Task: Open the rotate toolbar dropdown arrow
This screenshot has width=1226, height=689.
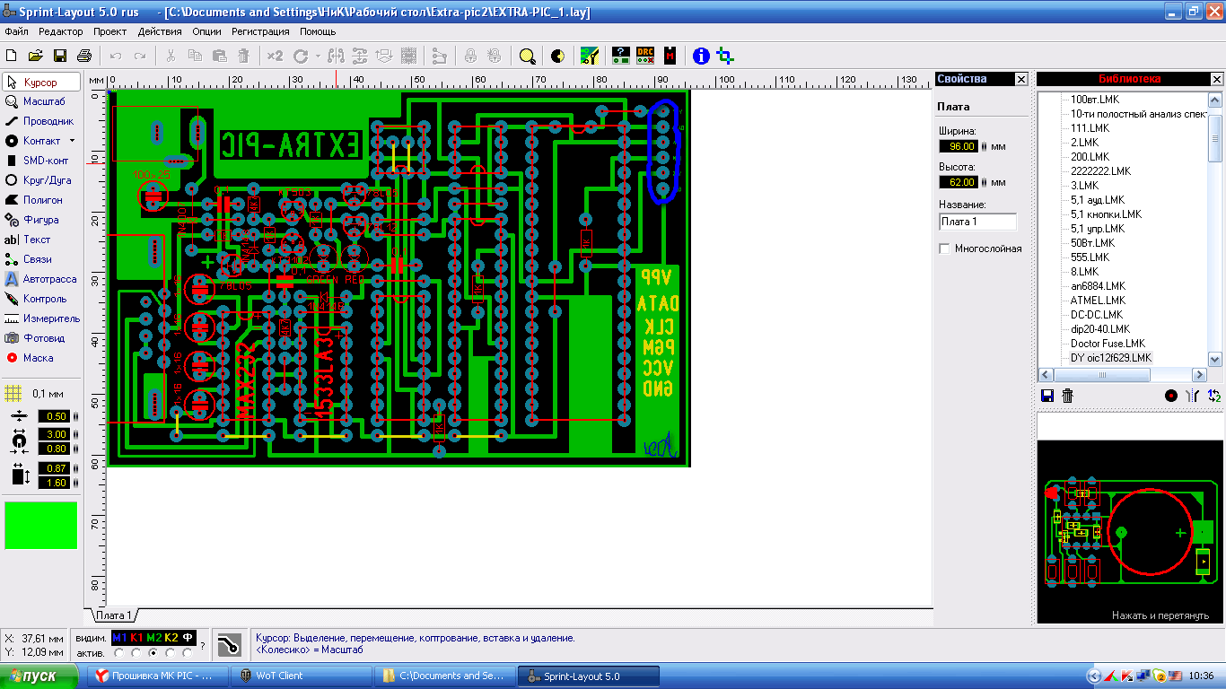Action: 318,56
